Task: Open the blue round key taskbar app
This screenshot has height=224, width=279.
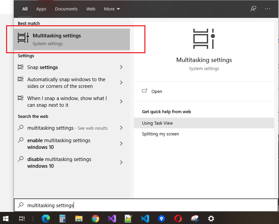Action: click(162, 219)
